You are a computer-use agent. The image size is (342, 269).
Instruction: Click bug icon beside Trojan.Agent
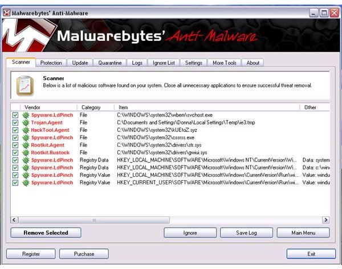pyautogui.click(x=26, y=122)
